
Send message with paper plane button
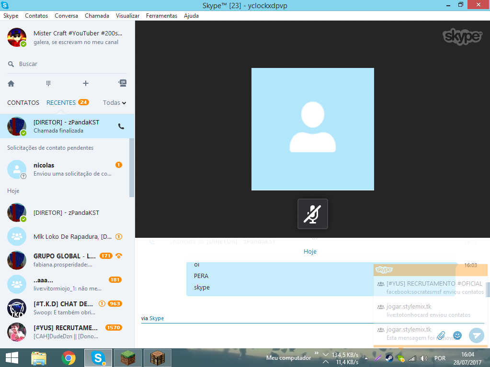tap(477, 335)
